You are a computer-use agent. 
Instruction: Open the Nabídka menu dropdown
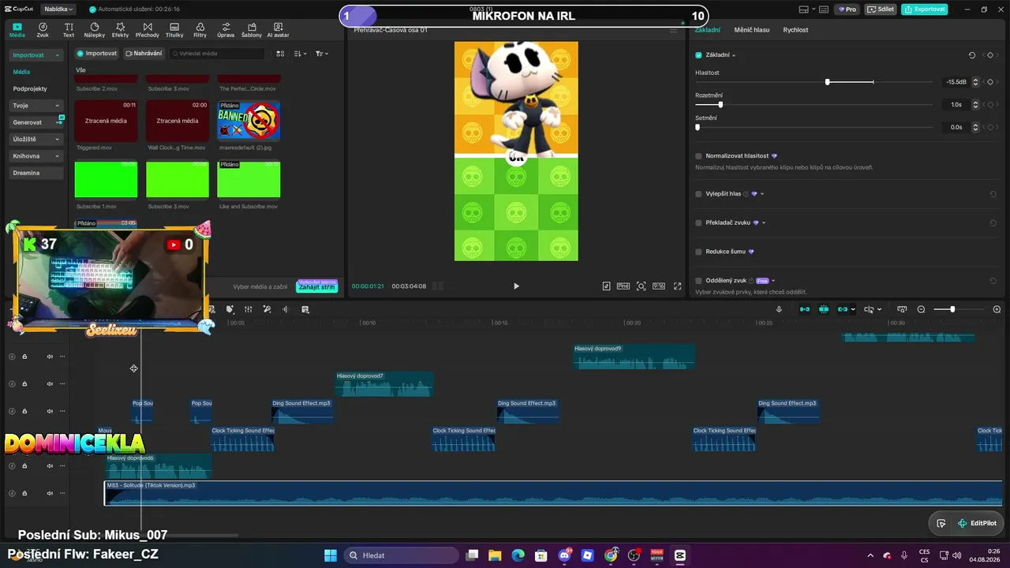pyautogui.click(x=58, y=9)
